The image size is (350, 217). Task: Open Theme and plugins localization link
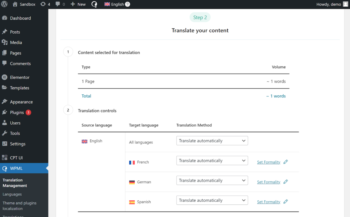[19, 206]
